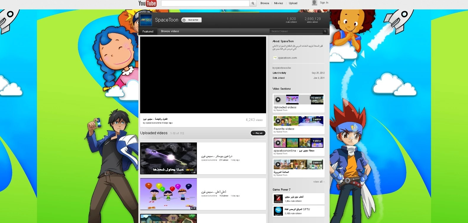468x223 pixels.
Task: Open the dark space video thumbnail marked 1:48
Action: (x=169, y=158)
